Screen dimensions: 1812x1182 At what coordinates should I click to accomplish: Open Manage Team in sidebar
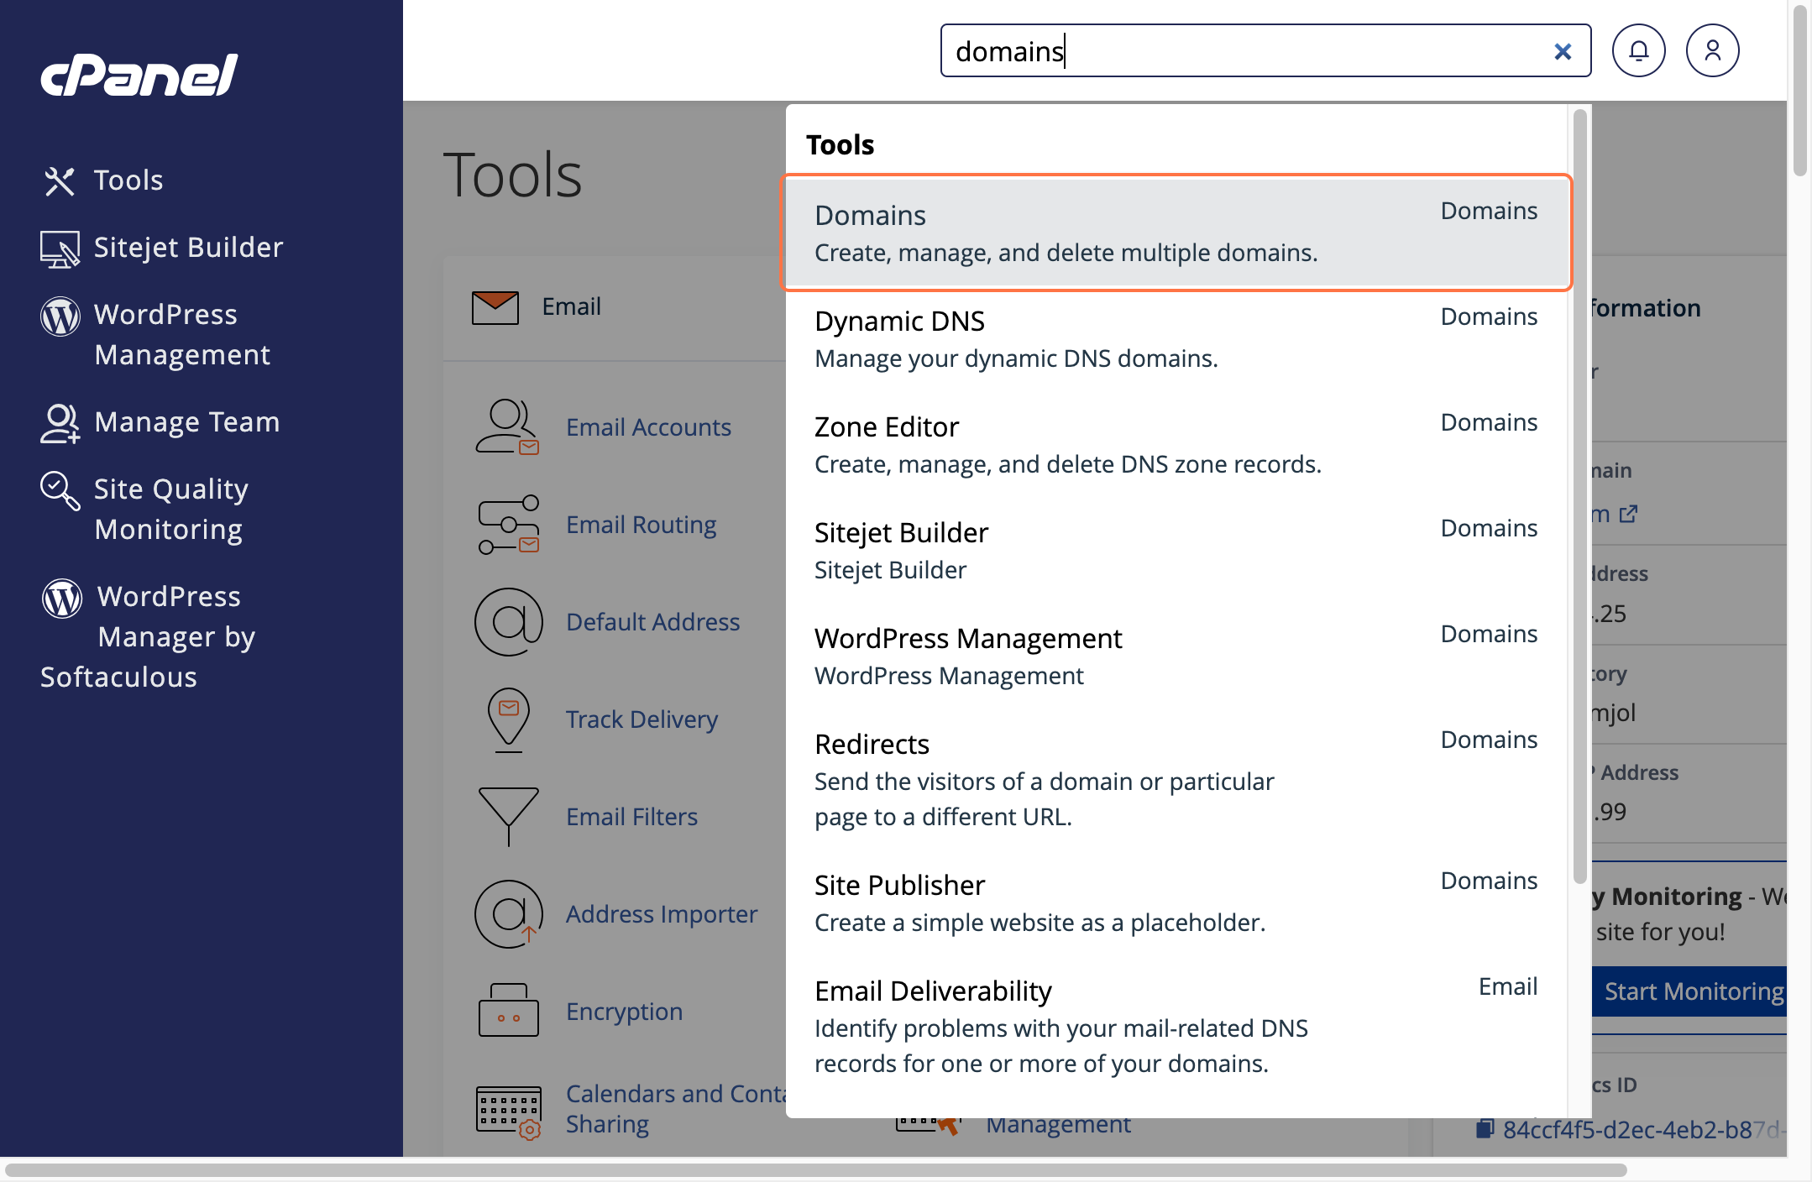186,422
